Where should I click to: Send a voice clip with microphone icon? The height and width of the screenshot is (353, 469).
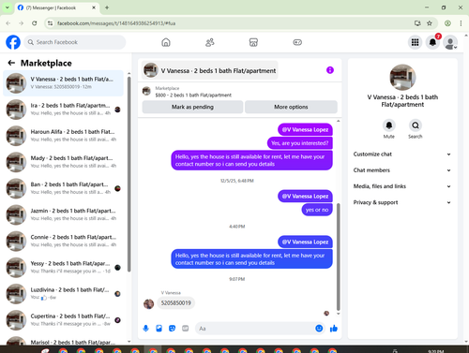(145, 329)
